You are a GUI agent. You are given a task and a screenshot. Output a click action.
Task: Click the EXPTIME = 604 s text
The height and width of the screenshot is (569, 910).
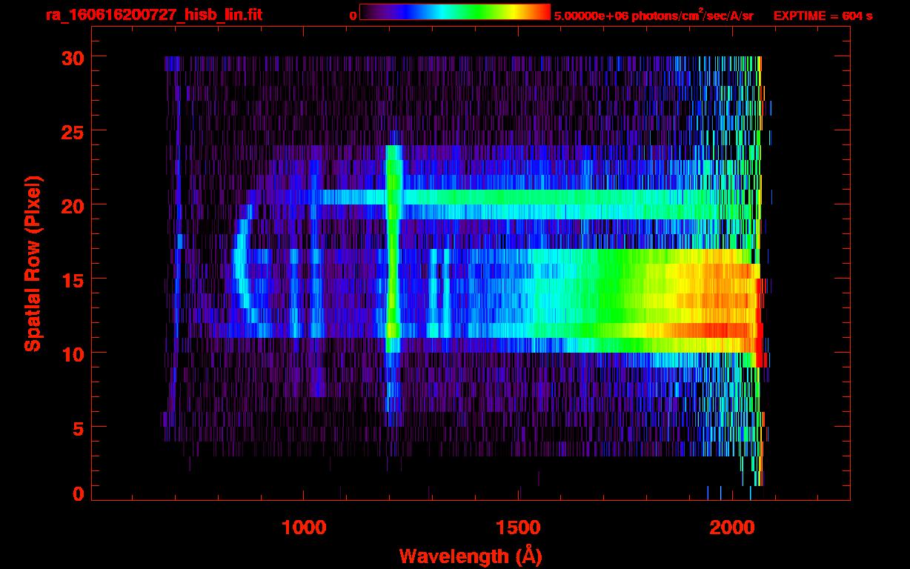pos(823,16)
